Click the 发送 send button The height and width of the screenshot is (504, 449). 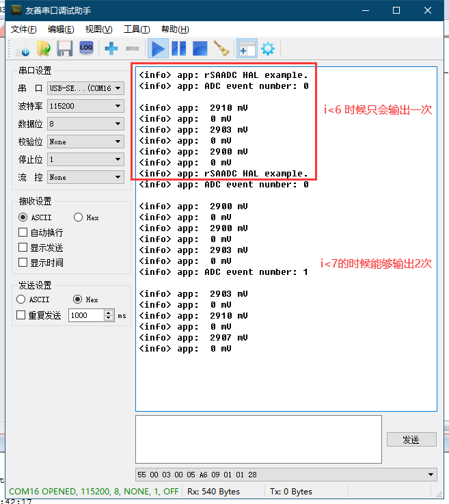(411, 440)
